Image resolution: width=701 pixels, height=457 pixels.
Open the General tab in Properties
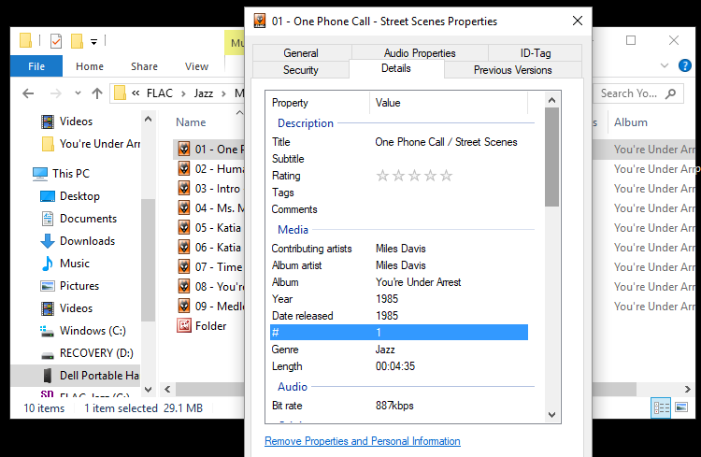coord(300,53)
